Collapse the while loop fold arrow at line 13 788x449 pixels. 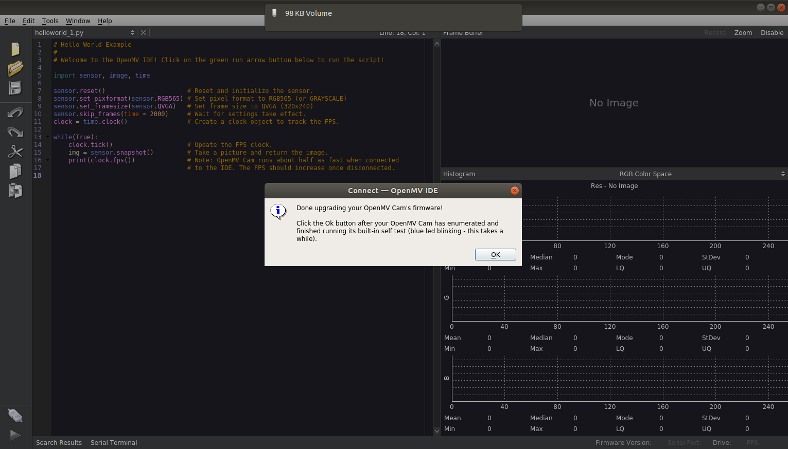point(47,137)
